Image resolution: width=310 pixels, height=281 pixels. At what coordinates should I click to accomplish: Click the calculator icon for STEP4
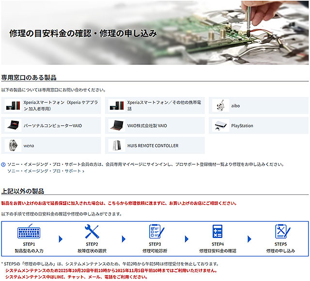pos(217,232)
